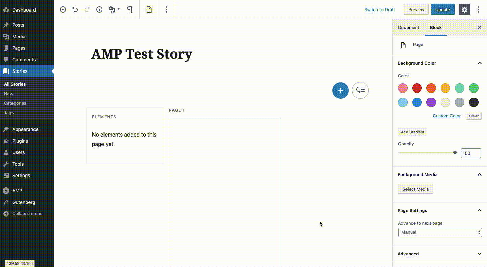This screenshot has width=487, height=267.
Task: Open the page reorder icon near the canvas
Action: pyautogui.click(x=360, y=90)
